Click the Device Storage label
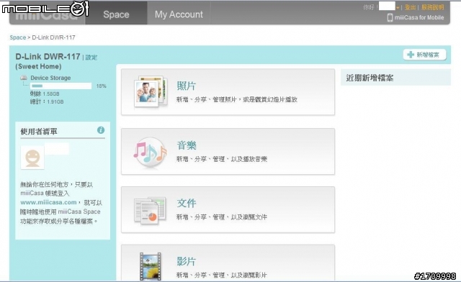 click(x=50, y=78)
